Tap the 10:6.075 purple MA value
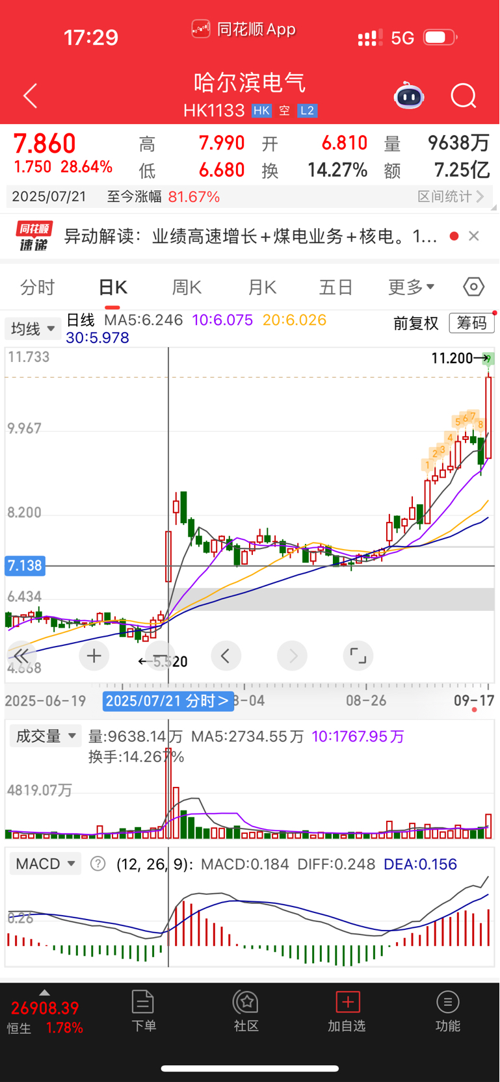The width and height of the screenshot is (500, 1082). 222,320
